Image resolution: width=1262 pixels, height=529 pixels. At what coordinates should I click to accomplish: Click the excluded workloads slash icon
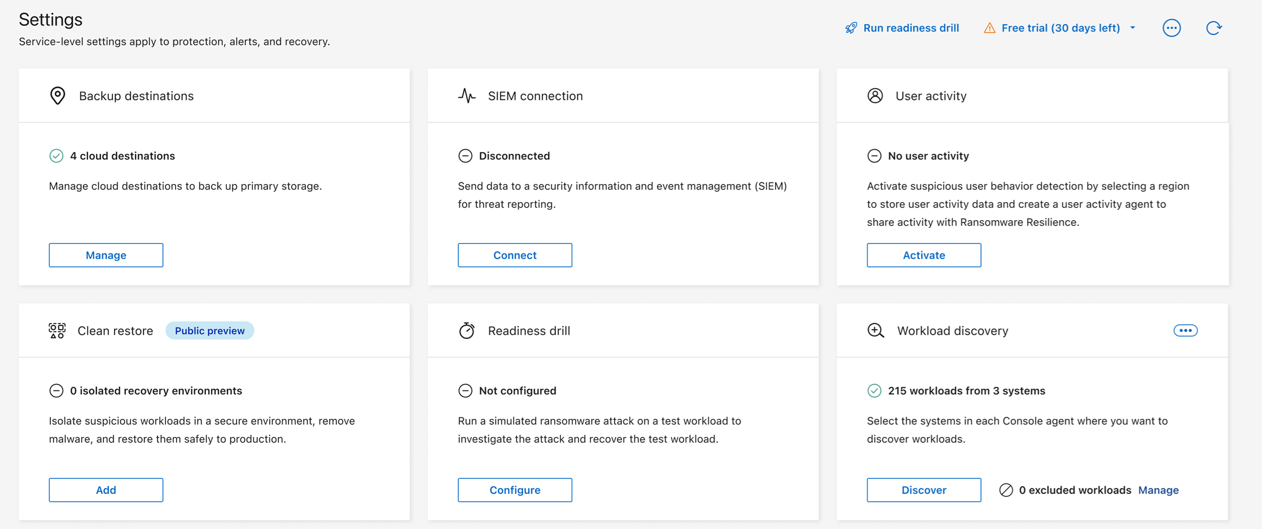tap(1007, 490)
